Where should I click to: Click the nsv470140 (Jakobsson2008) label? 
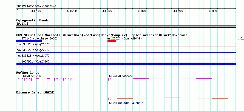37,38
